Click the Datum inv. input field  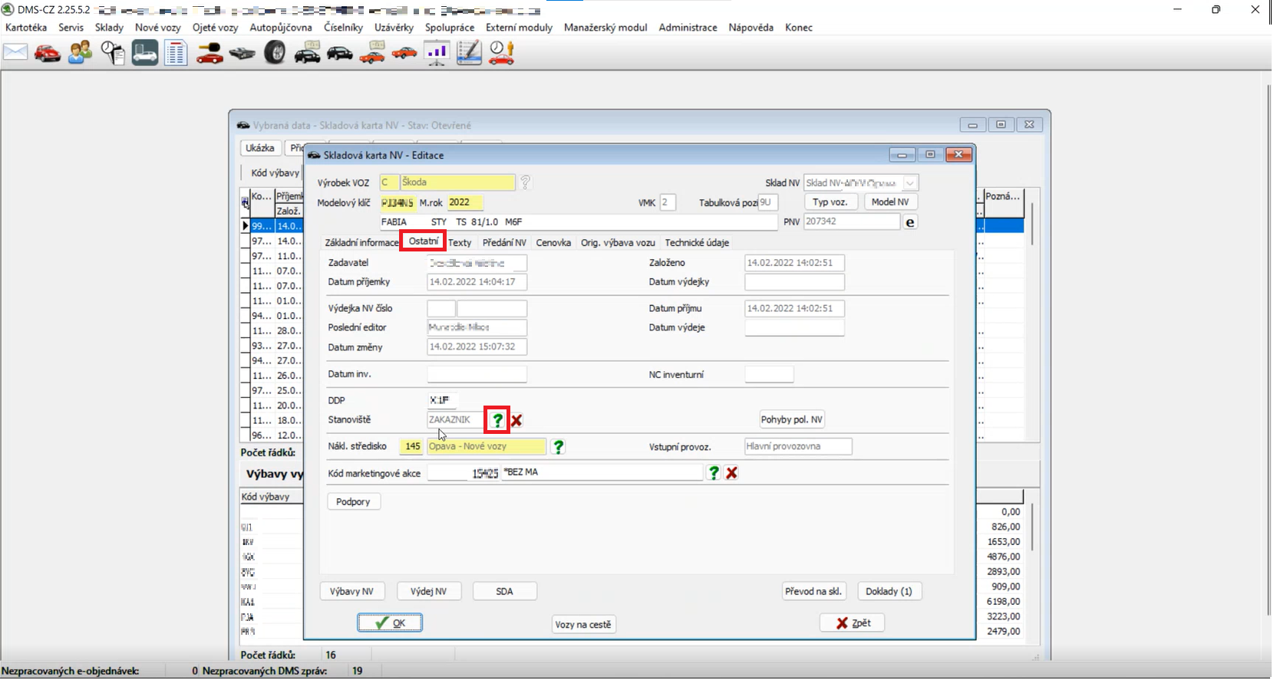pyautogui.click(x=477, y=375)
